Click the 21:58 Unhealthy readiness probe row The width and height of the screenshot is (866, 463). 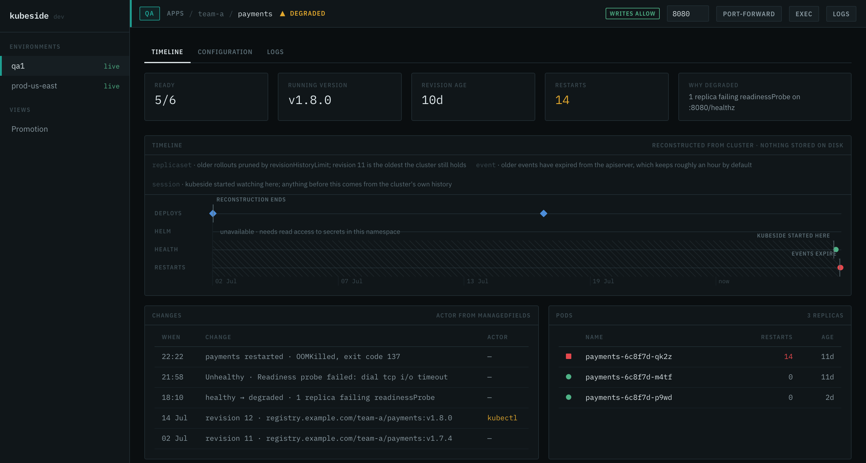(341, 377)
